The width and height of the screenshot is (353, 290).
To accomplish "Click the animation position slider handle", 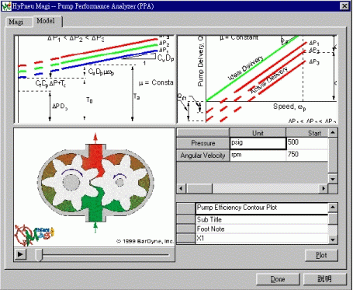I will [39, 255].
